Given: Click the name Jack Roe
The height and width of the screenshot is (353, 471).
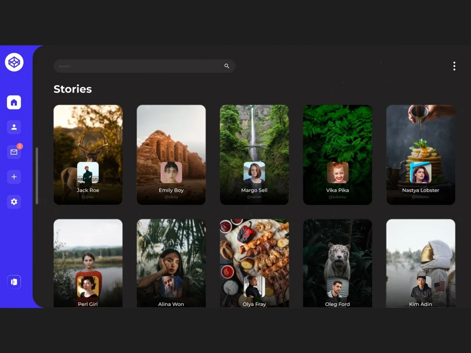Looking at the screenshot, I should click(88, 190).
